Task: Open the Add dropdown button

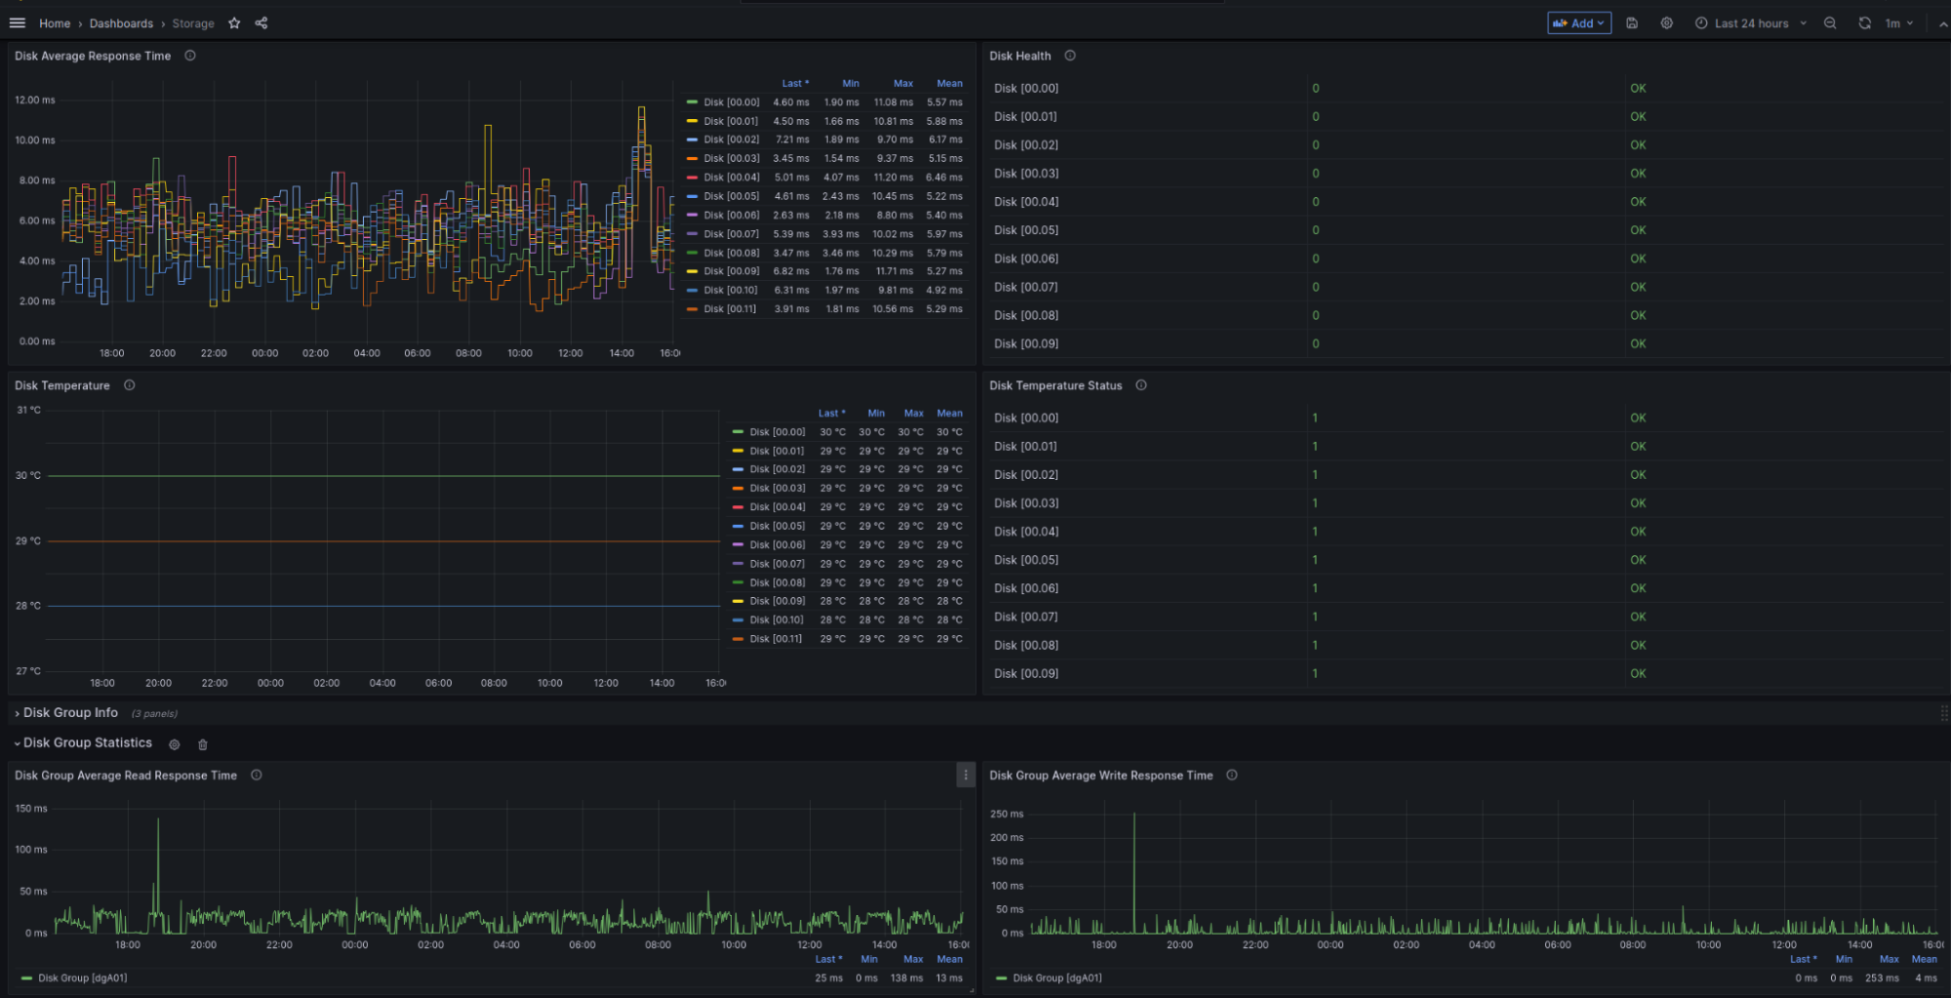Action: click(x=1578, y=22)
